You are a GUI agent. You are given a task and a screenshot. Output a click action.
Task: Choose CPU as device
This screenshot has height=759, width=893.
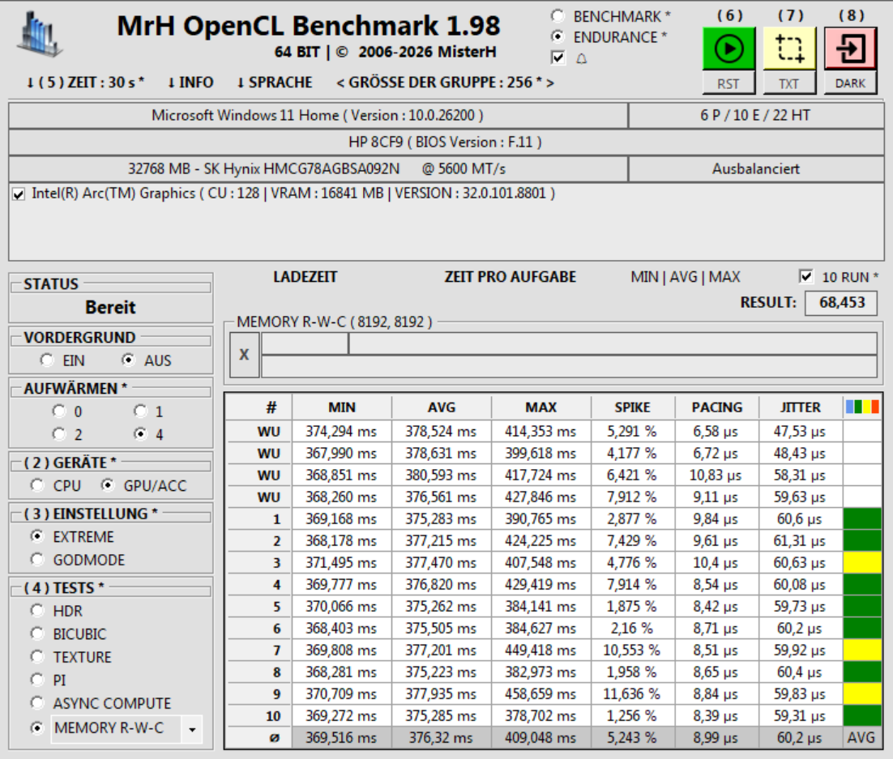point(37,486)
